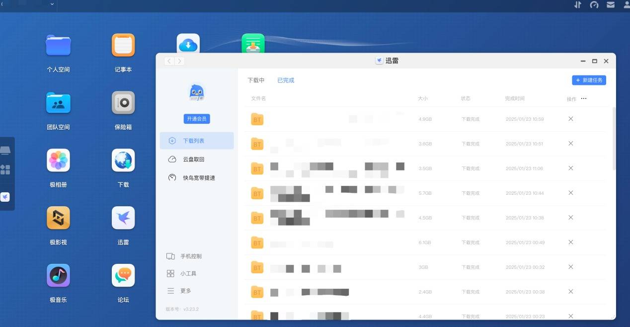Expand the top-left taskbar dropdown chevron
The width and height of the screenshot is (630, 327).
click(52, 4)
